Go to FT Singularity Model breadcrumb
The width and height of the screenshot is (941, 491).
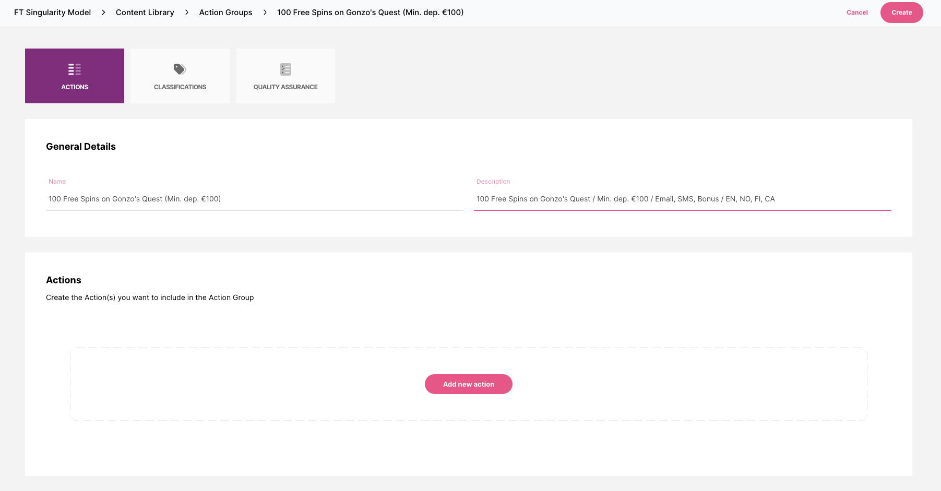pyautogui.click(x=52, y=13)
